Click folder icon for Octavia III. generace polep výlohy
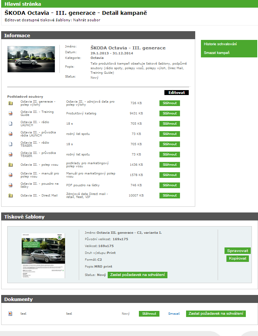The height and width of the screenshot is (336, 258). coord(10,103)
